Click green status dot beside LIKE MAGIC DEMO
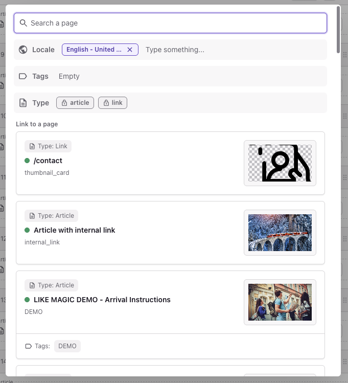The height and width of the screenshot is (383, 348). (27, 300)
